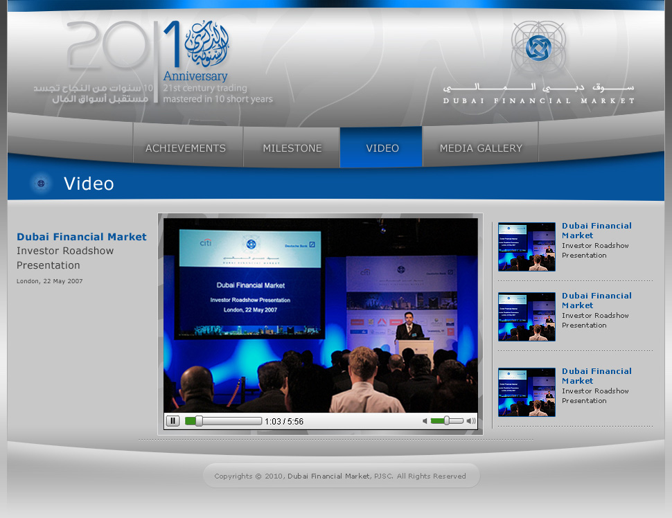The width and height of the screenshot is (672, 518).
Task: Click the 'DUBAI FINANCIAL MARKET' header wordmark
Action: (539, 100)
